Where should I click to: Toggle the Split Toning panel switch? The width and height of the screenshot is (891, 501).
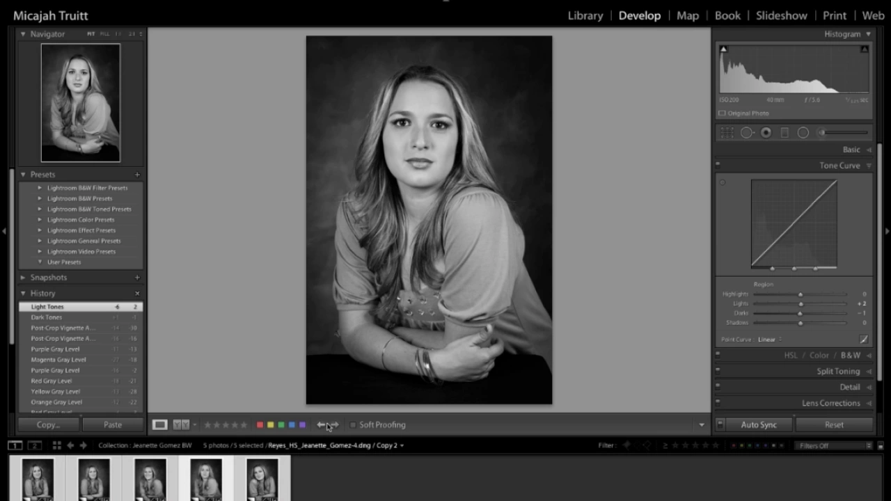pos(718,371)
